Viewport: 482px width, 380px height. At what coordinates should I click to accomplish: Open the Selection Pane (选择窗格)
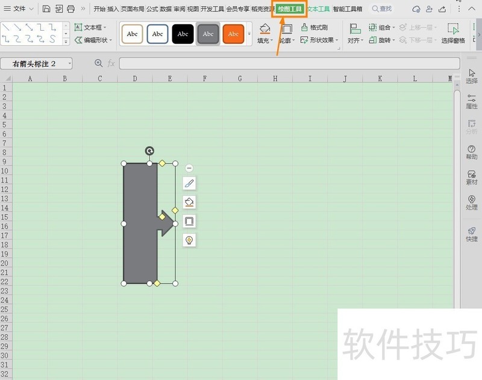[x=453, y=34]
